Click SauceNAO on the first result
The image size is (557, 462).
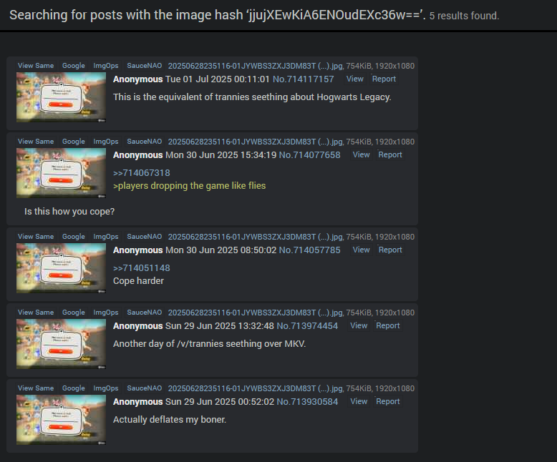144,66
